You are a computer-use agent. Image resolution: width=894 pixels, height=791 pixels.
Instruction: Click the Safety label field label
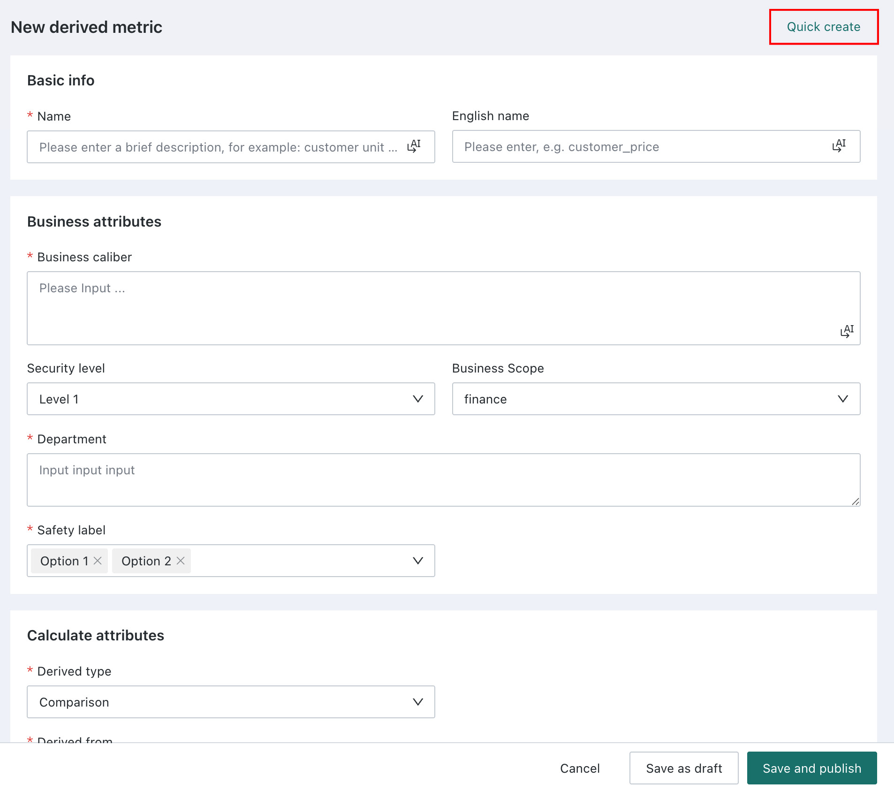coord(71,530)
